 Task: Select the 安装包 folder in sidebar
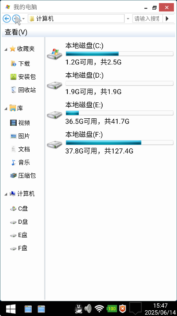23,77
